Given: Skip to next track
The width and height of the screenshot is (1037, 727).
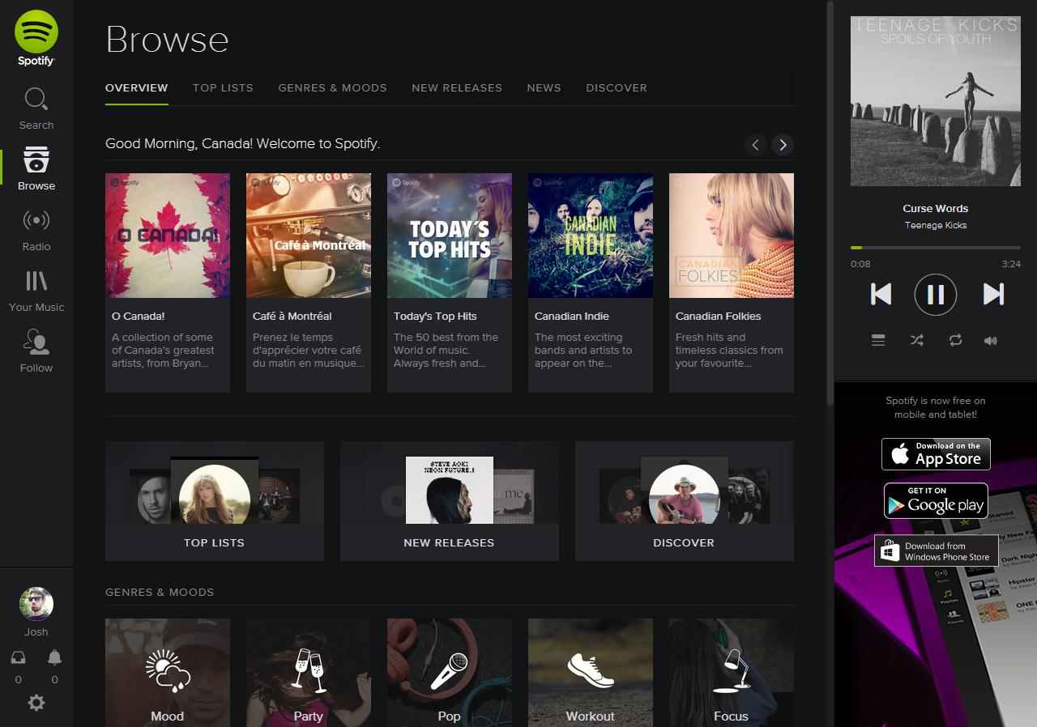Looking at the screenshot, I should click(993, 294).
